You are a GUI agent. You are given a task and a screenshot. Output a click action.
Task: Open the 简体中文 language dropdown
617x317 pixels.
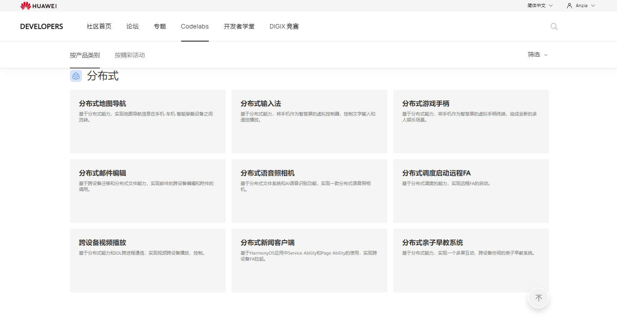[540, 6]
